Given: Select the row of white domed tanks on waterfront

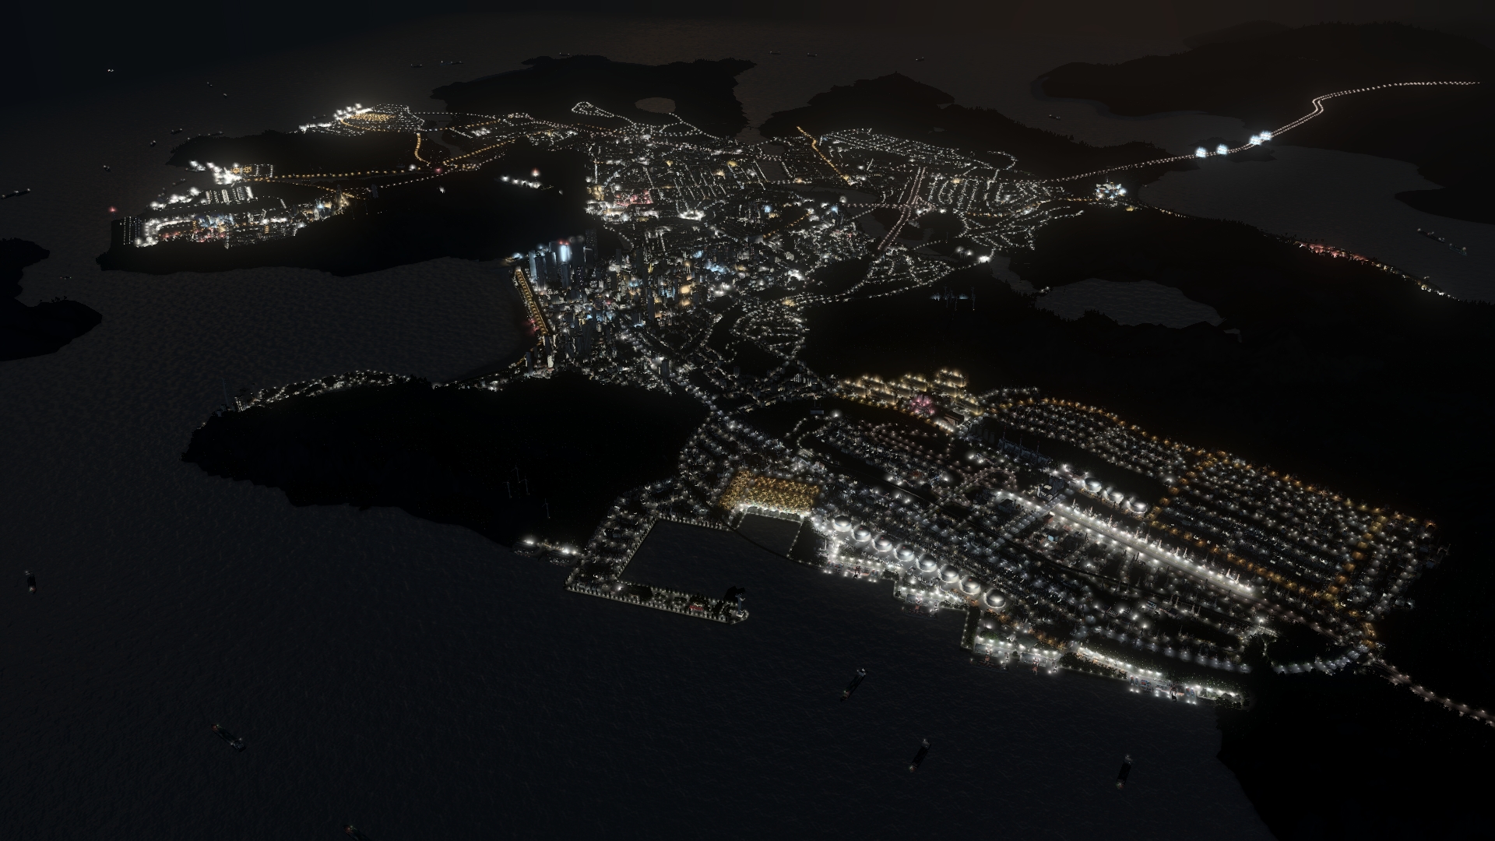Looking at the screenshot, I should 919,562.
